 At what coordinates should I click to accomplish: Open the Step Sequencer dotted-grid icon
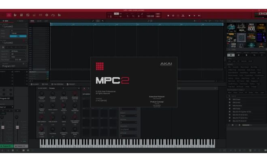click(x=34, y=15)
